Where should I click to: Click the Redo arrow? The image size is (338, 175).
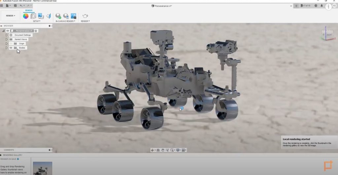tap(29, 6)
